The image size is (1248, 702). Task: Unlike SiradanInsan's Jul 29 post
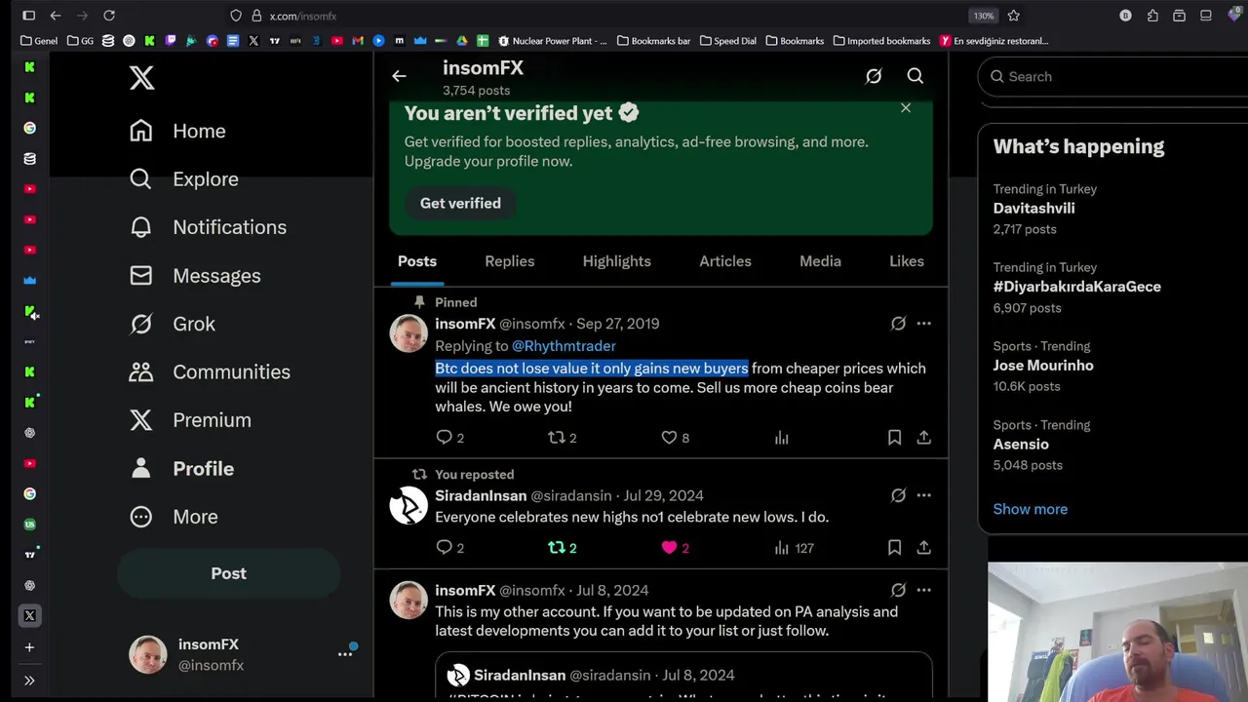(669, 548)
